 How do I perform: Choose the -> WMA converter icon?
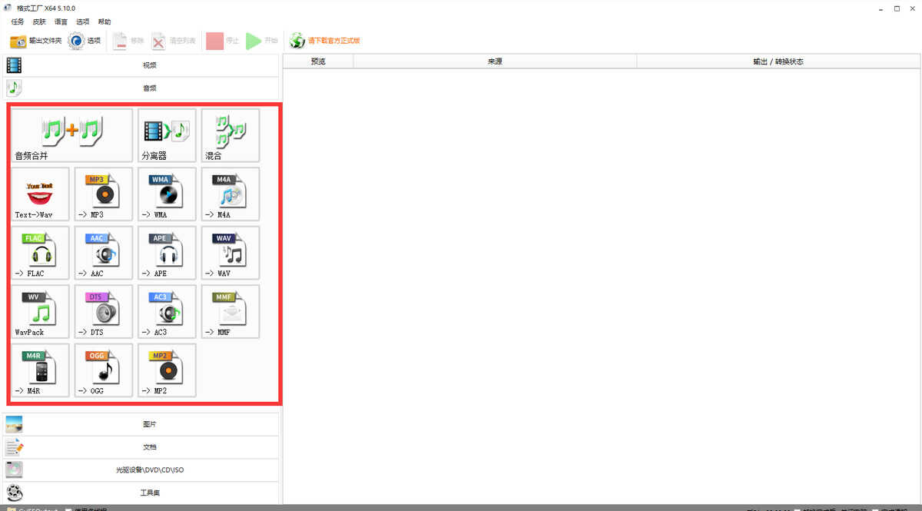click(x=167, y=194)
